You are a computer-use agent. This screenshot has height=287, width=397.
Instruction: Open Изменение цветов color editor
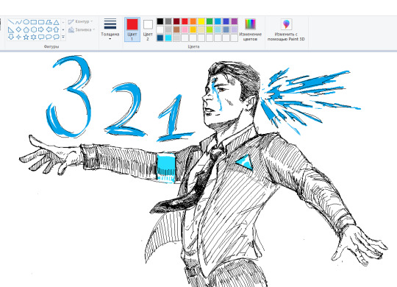pyautogui.click(x=250, y=29)
